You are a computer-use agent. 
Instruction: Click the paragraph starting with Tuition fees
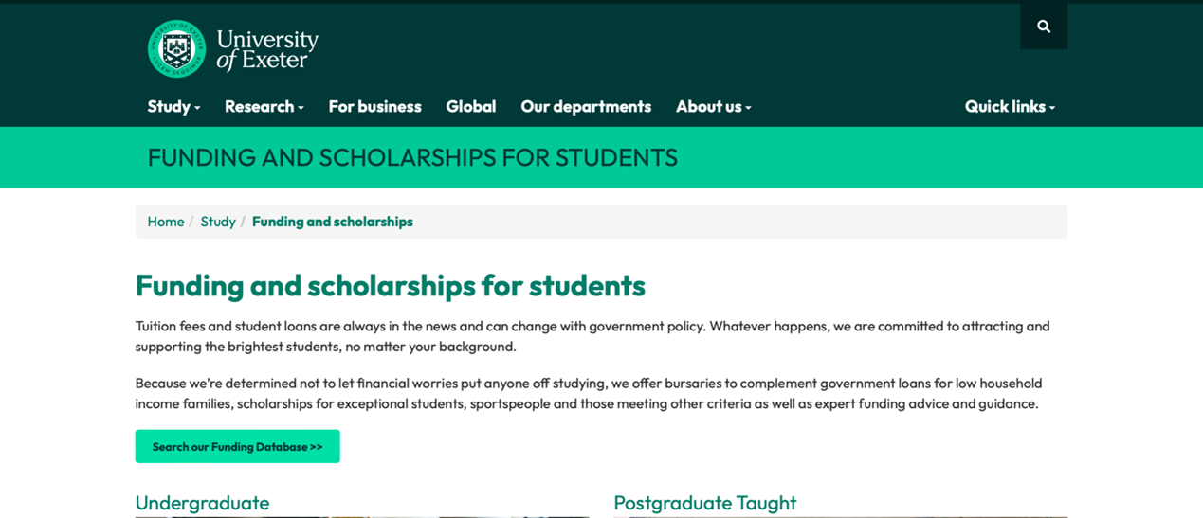pyautogui.click(x=592, y=335)
